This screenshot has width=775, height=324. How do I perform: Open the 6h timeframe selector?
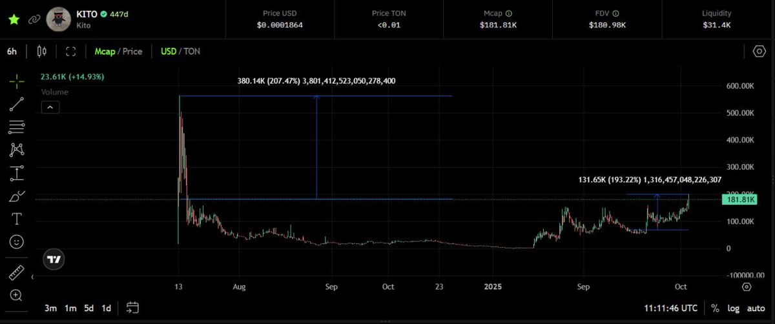12,51
